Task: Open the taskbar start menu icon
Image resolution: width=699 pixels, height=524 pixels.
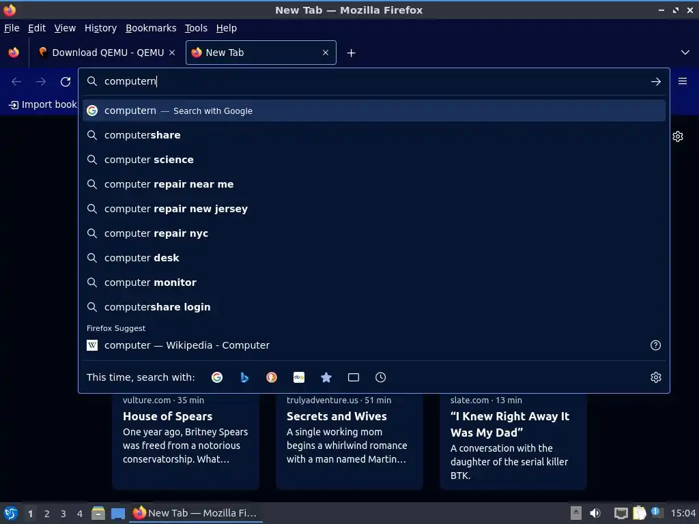Action: tap(11, 513)
